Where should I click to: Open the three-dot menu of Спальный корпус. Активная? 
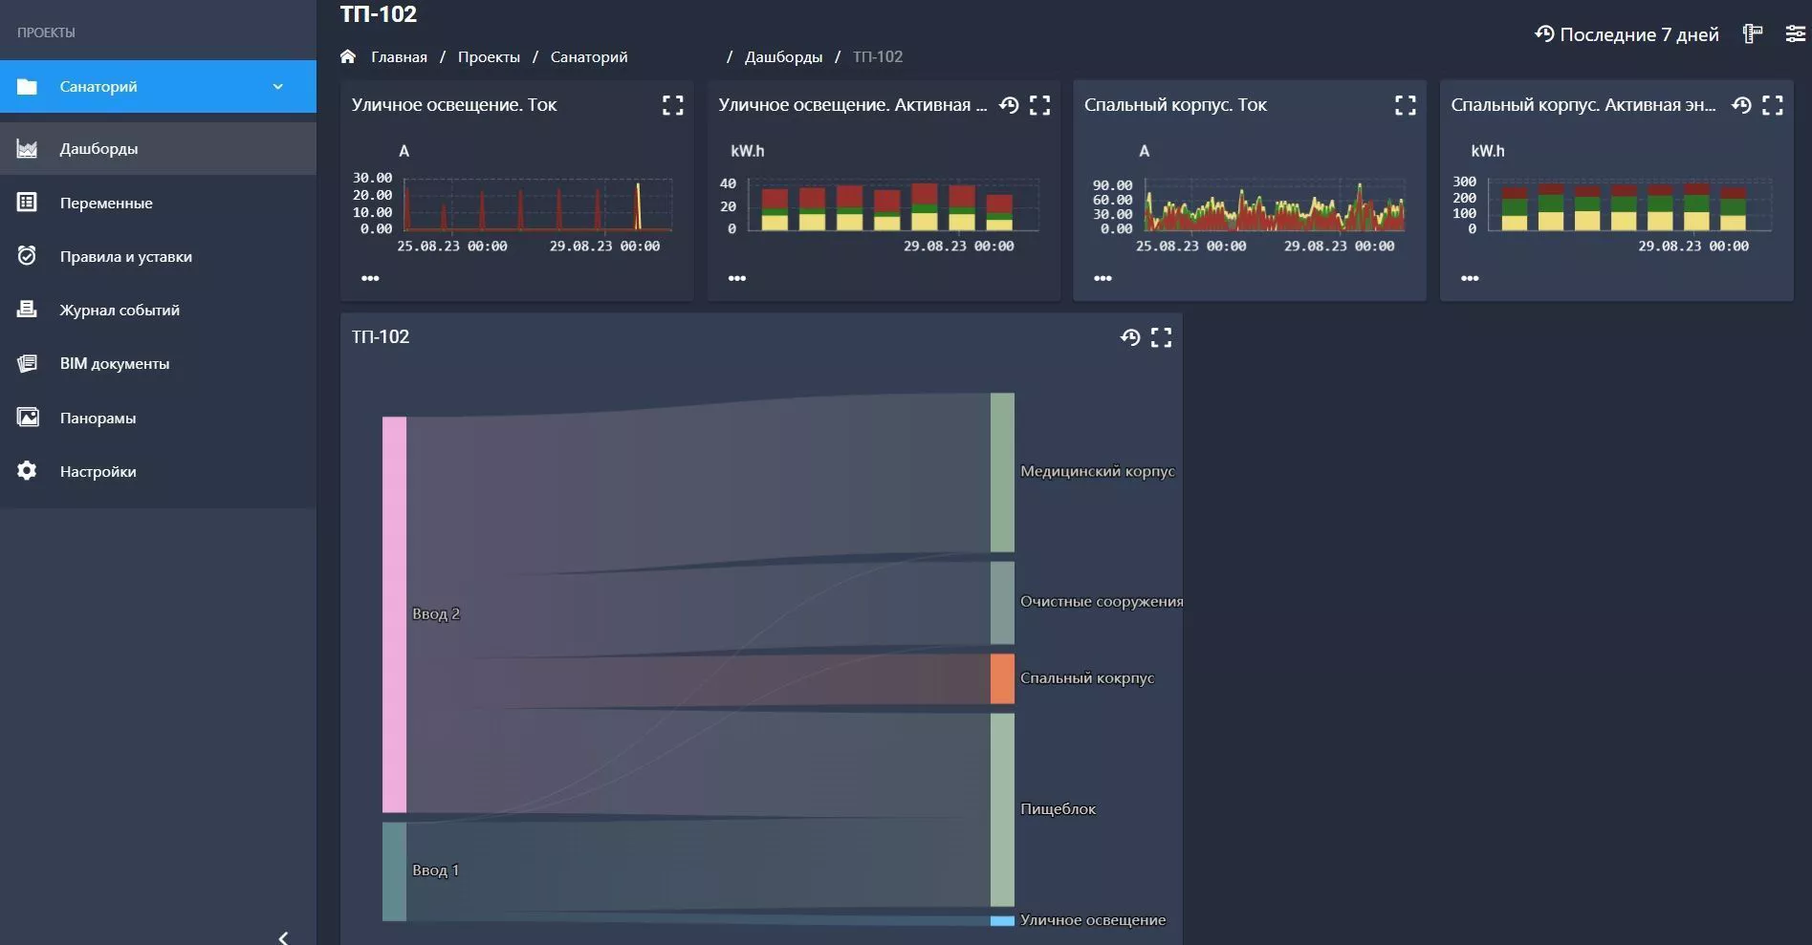(x=1470, y=278)
